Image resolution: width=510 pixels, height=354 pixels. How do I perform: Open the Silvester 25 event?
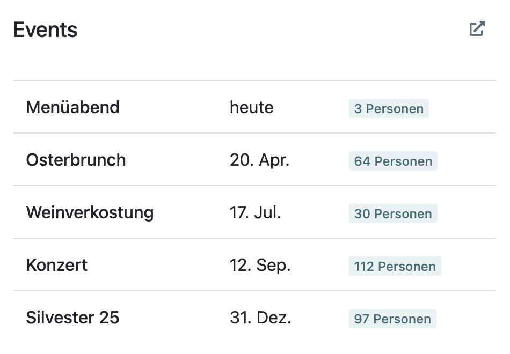(72, 318)
